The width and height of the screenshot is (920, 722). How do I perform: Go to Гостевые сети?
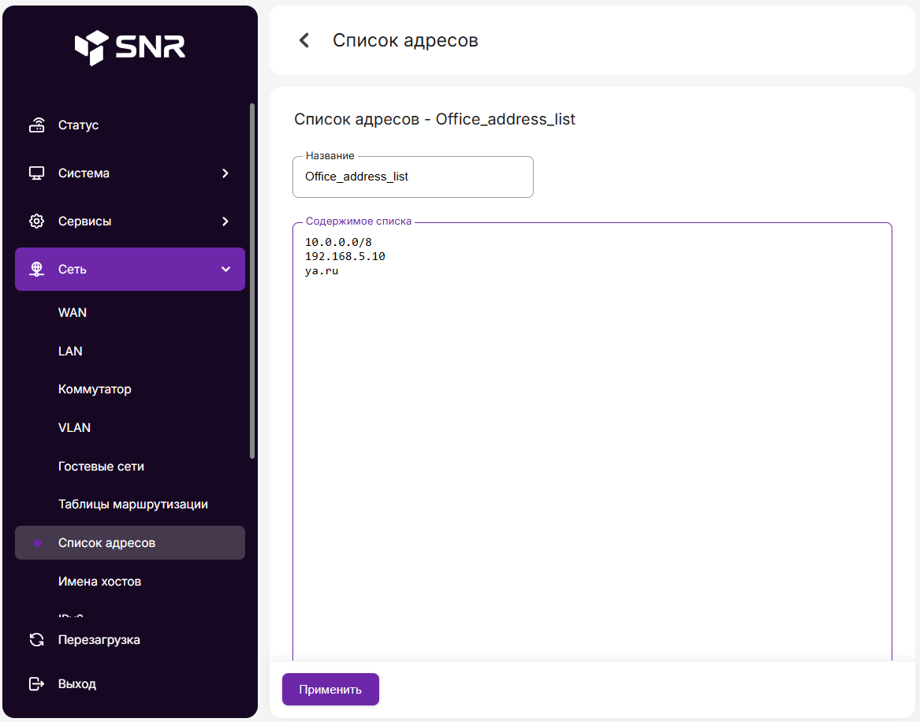tap(101, 467)
